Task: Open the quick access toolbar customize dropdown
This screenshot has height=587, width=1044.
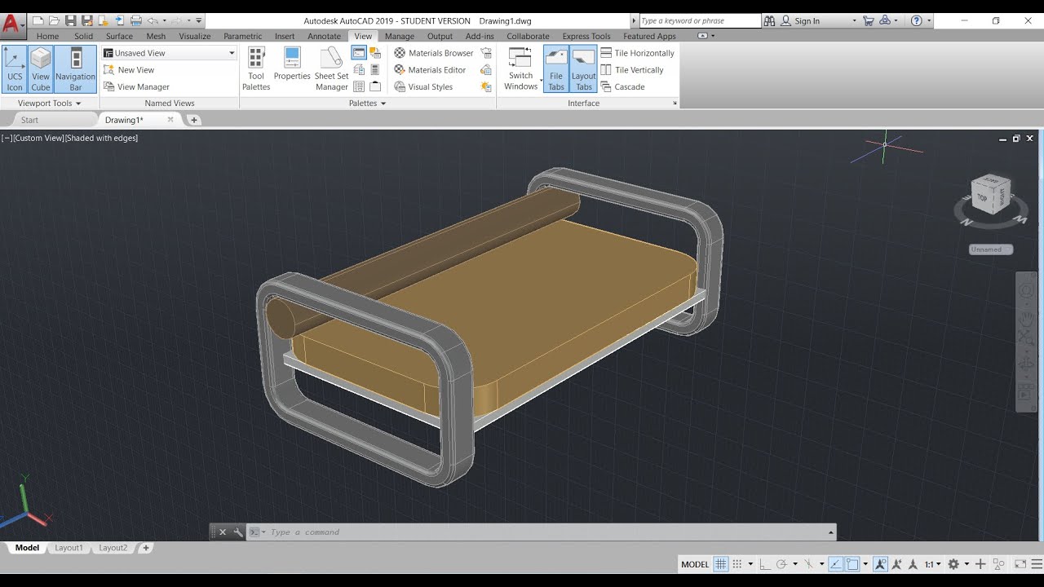Action: pyautogui.click(x=199, y=20)
